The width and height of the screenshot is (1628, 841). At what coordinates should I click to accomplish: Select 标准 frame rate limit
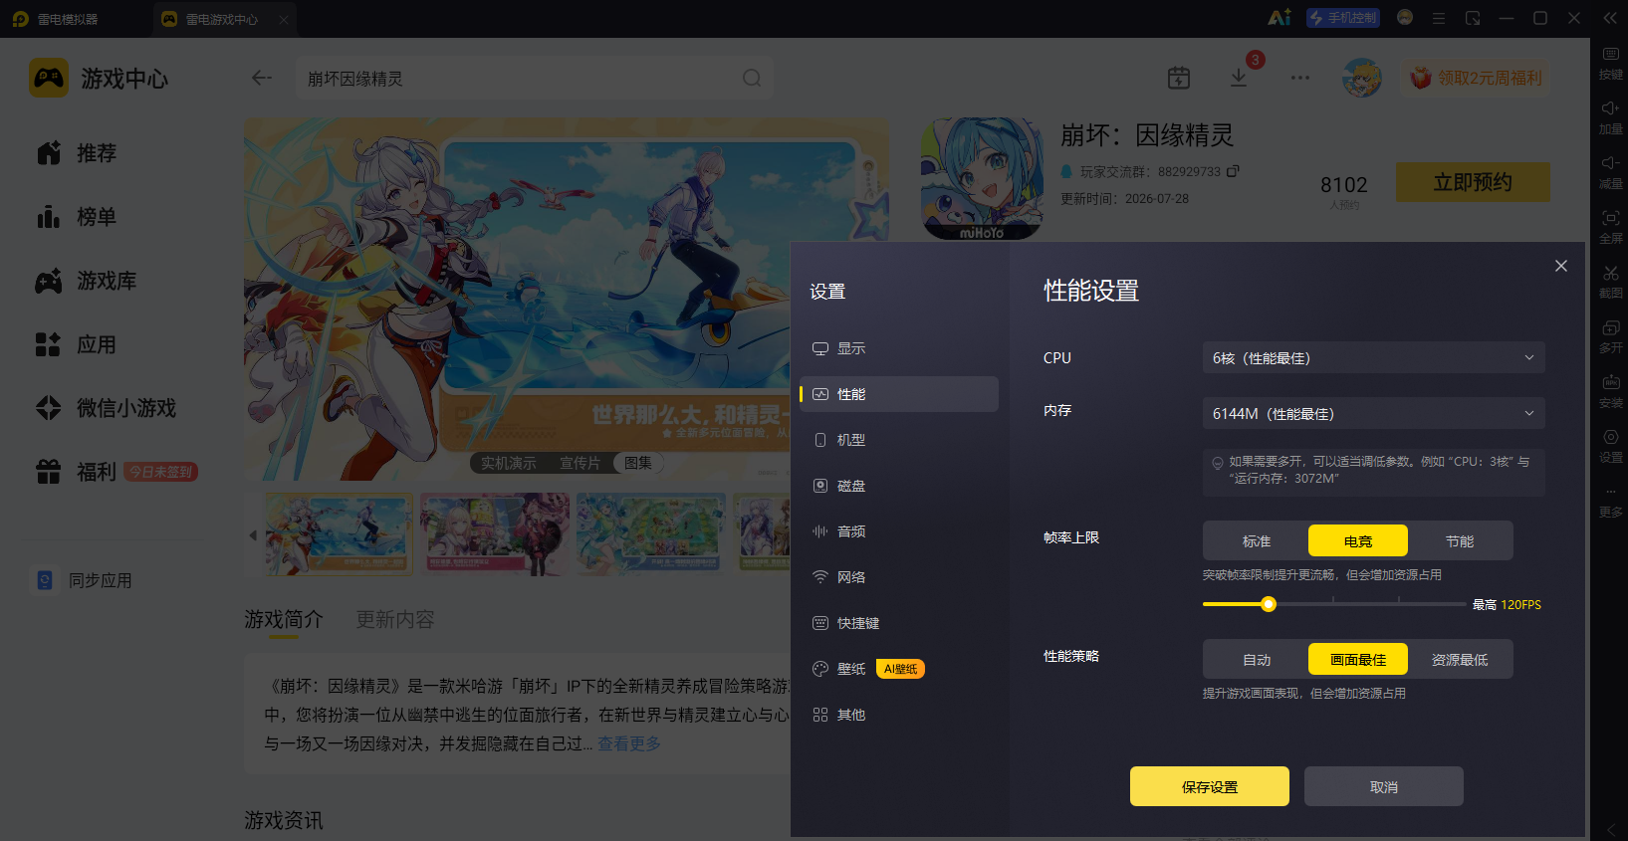[1257, 540]
